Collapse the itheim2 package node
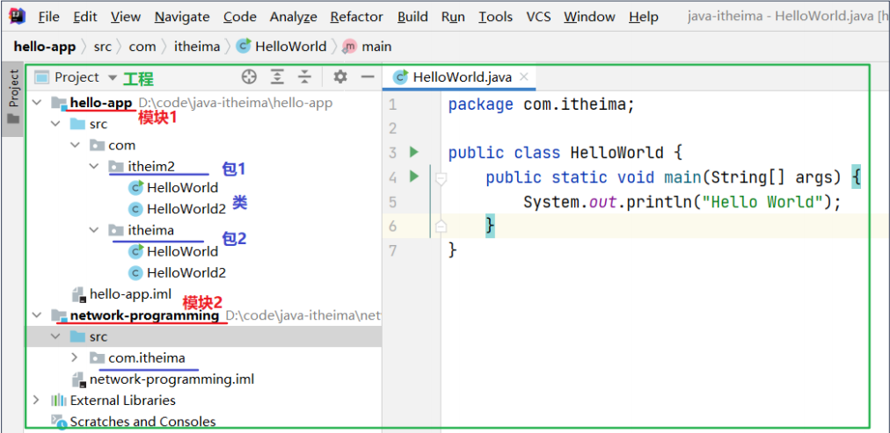The width and height of the screenshot is (890, 433). pyautogui.click(x=93, y=167)
